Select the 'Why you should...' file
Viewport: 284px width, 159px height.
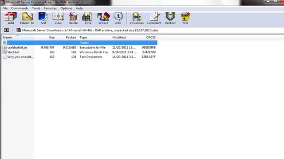20,57
